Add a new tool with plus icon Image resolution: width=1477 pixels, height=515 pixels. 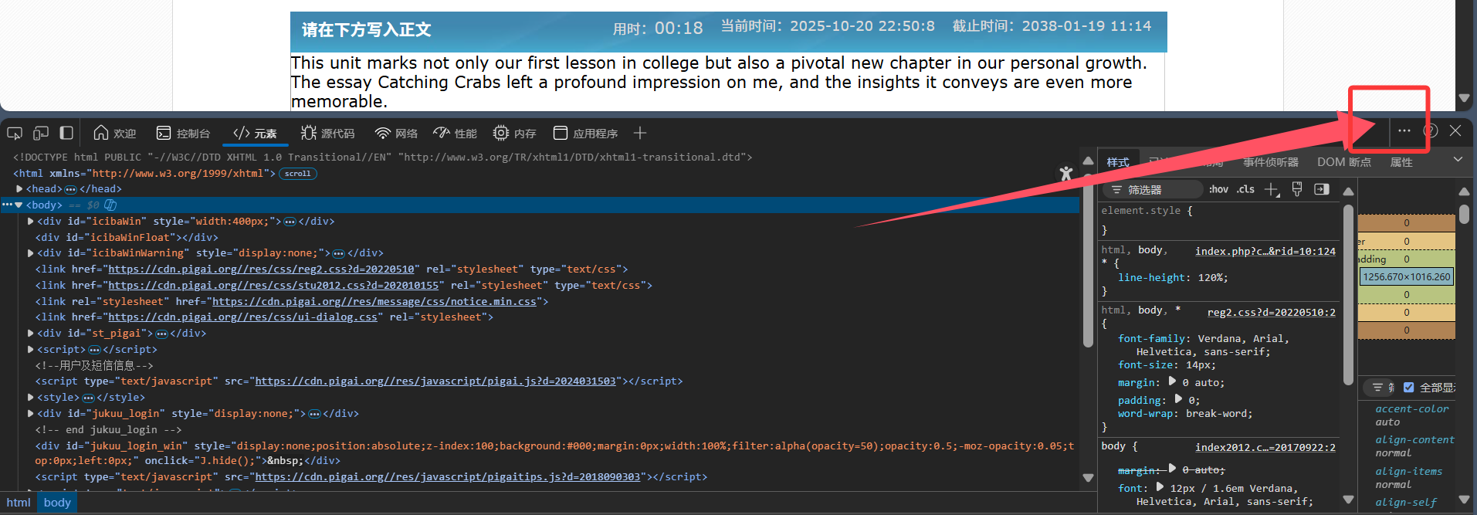coord(640,133)
